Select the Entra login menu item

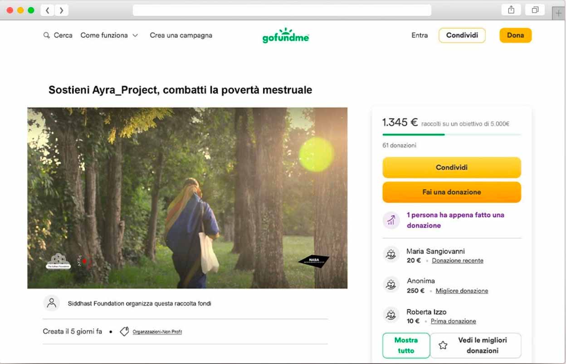[x=420, y=35]
